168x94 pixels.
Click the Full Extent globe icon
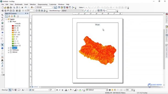point(2,23)
